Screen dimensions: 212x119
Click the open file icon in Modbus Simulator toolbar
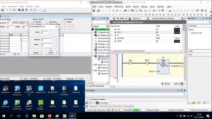click(2, 10)
